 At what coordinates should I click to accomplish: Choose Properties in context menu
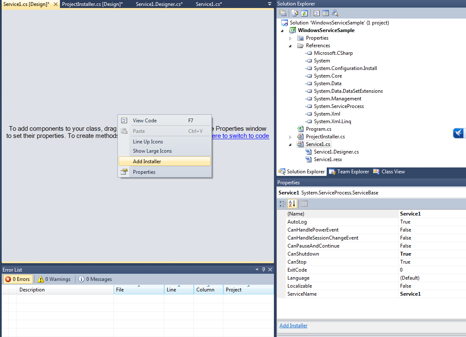click(x=165, y=172)
